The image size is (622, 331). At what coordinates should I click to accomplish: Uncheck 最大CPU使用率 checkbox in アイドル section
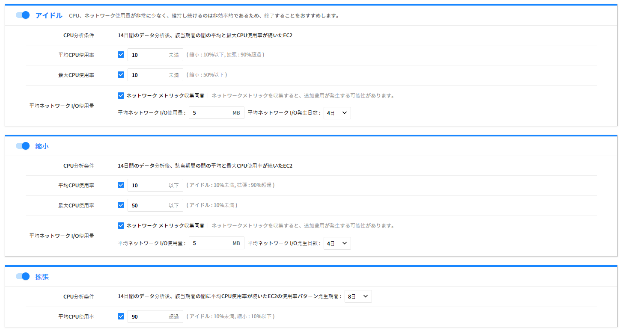121,75
